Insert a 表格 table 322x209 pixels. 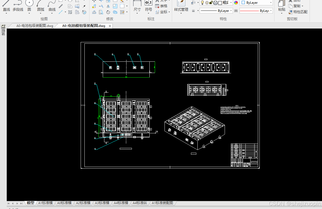point(161,6)
